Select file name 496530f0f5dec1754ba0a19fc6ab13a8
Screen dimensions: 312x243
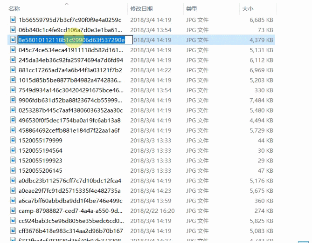(x=69, y=121)
